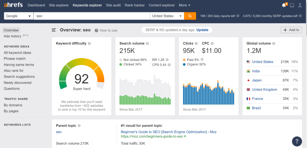Open the moz.com/beginners-guide-to-seo URL
Viewport: 307px width, 148px height.
coord(152,136)
